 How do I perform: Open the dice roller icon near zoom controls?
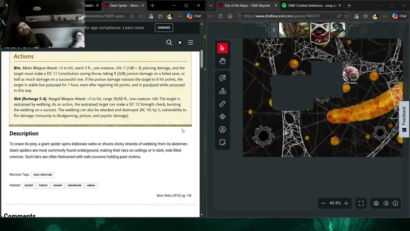point(376,203)
